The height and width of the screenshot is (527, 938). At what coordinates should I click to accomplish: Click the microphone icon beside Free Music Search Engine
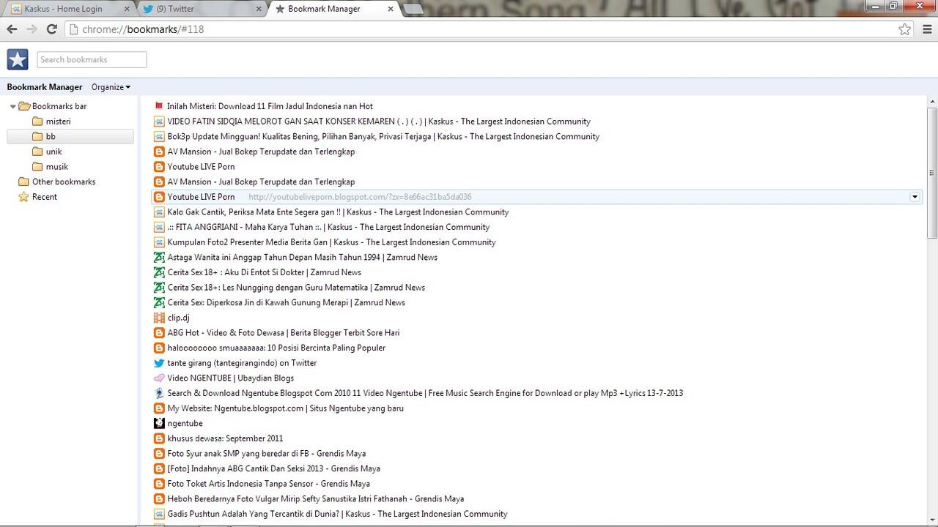[159, 393]
